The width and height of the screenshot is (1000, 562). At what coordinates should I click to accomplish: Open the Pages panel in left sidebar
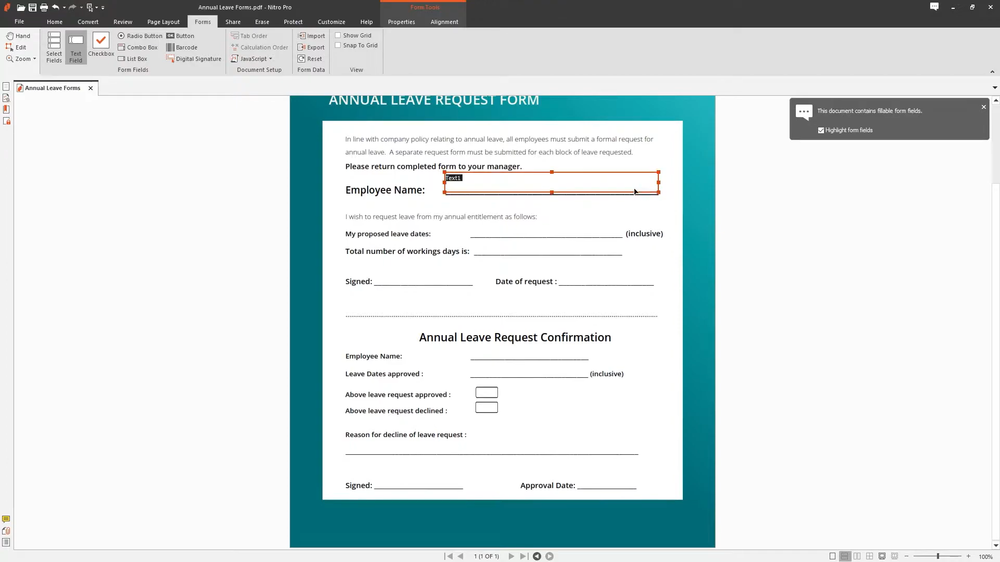pos(6,86)
